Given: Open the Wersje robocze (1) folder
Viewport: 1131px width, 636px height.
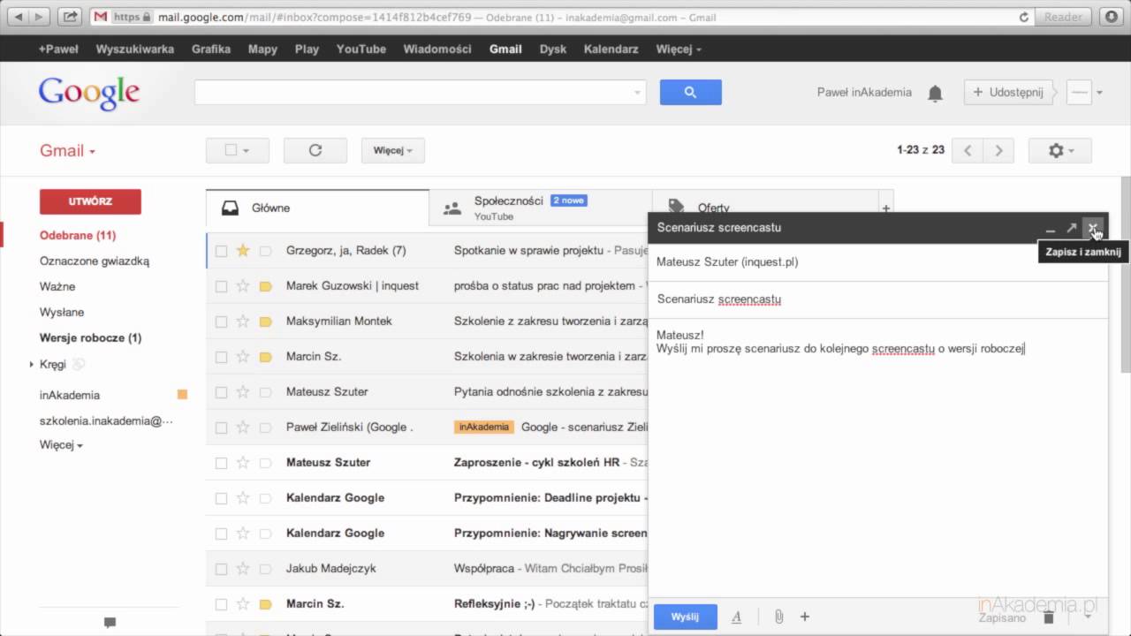Looking at the screenshot, I should coord(90,338).
